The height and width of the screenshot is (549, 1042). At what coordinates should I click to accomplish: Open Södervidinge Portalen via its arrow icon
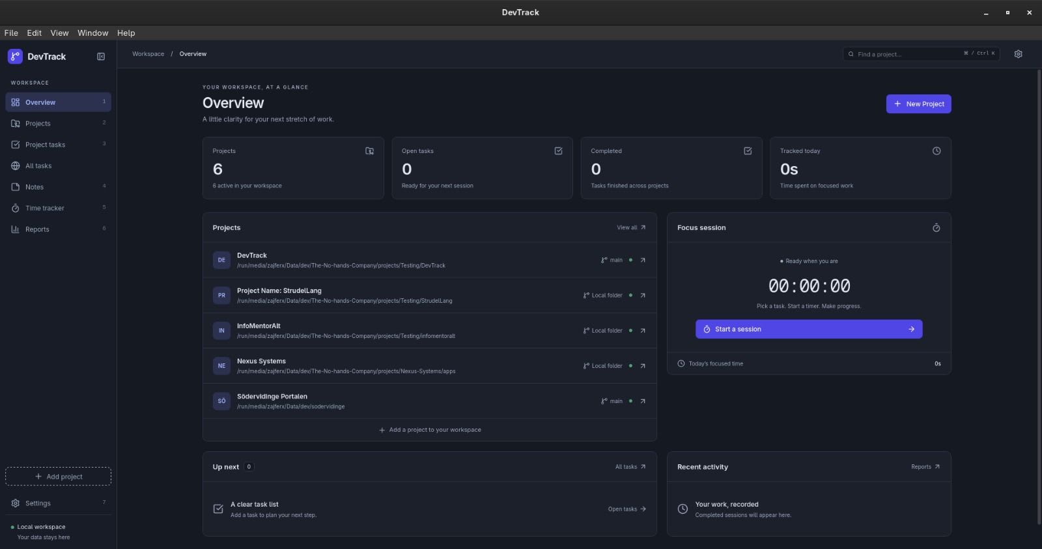(643, 401)
